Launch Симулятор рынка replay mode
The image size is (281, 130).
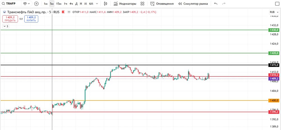[193, 4]
